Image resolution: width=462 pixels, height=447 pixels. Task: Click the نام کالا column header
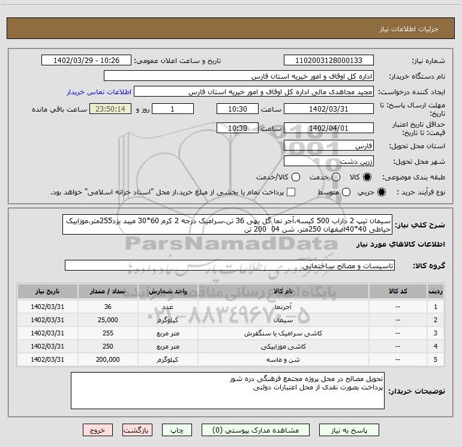click(x=283, y=292)
